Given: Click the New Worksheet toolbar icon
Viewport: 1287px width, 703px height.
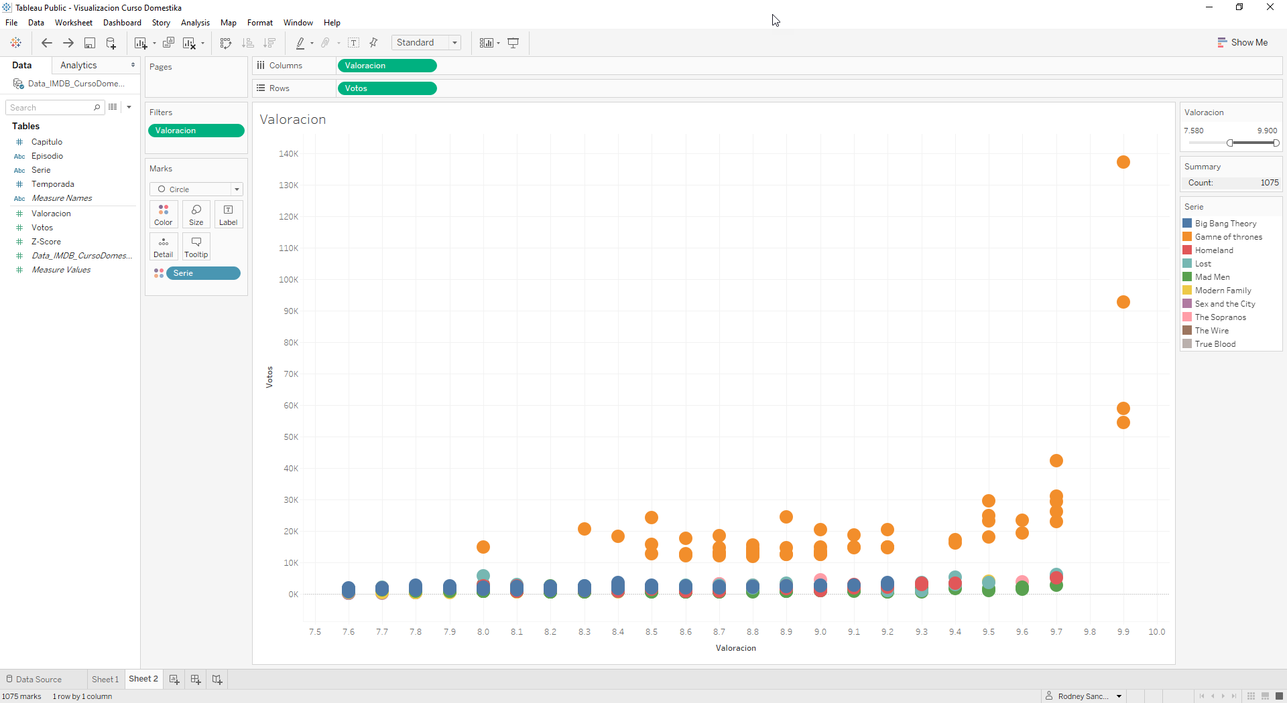Looking at the screenshot, I should click(x=140, y=43).
